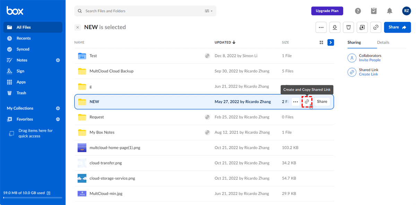
Task: Open the help question mark icon
Action: click(358, 11)
